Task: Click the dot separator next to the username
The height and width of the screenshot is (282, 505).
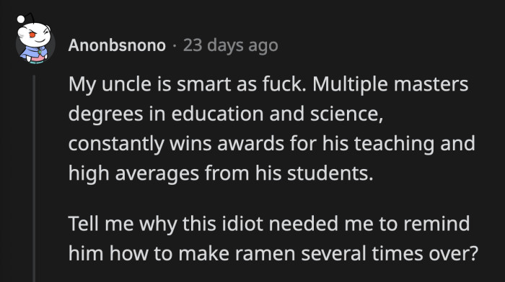Action: tap(175, 45)
